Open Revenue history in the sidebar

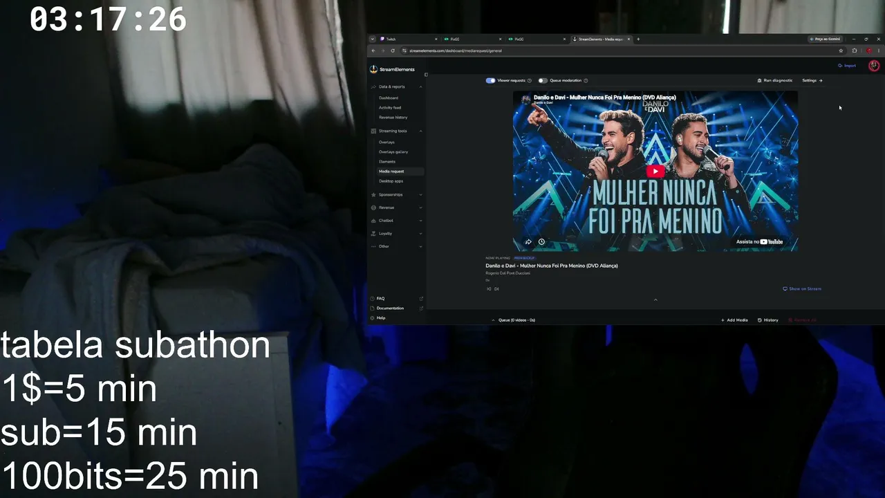(x=393, y=118)
